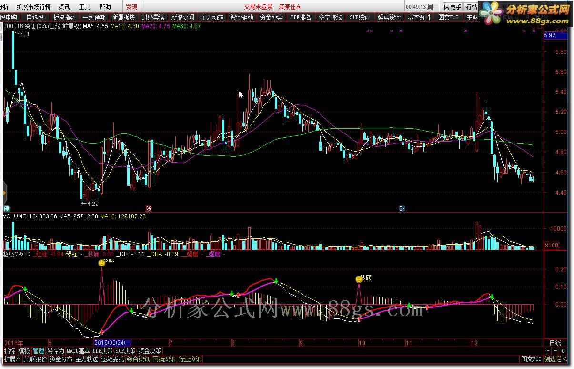Click the 财 marker below the chart
574x369 pixels.
(x=402, y=209)
